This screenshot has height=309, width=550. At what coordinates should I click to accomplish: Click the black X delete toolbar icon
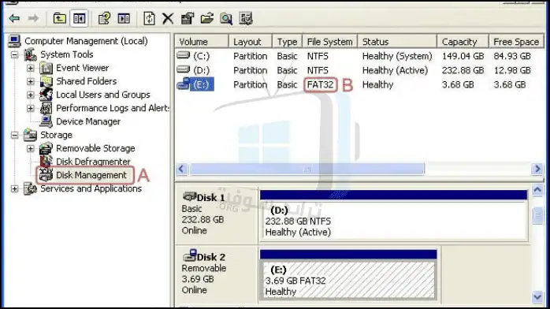coord(168,18)
